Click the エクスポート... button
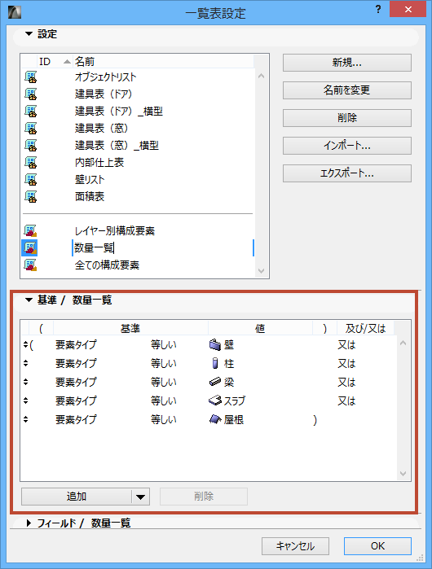The width and height of the screenshot is (432, 569). coord(347,173)
